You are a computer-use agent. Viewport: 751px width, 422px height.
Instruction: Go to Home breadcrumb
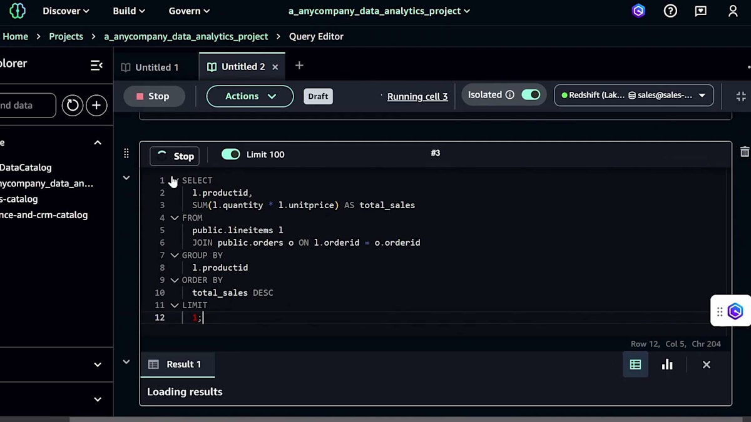(15, 36)
